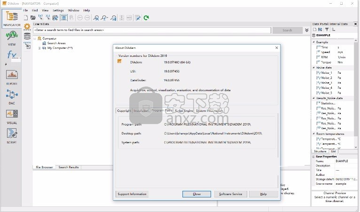This screenshot has width=360, height=212.
Task: Open the DAC panel
Action: tap(12, 97)
